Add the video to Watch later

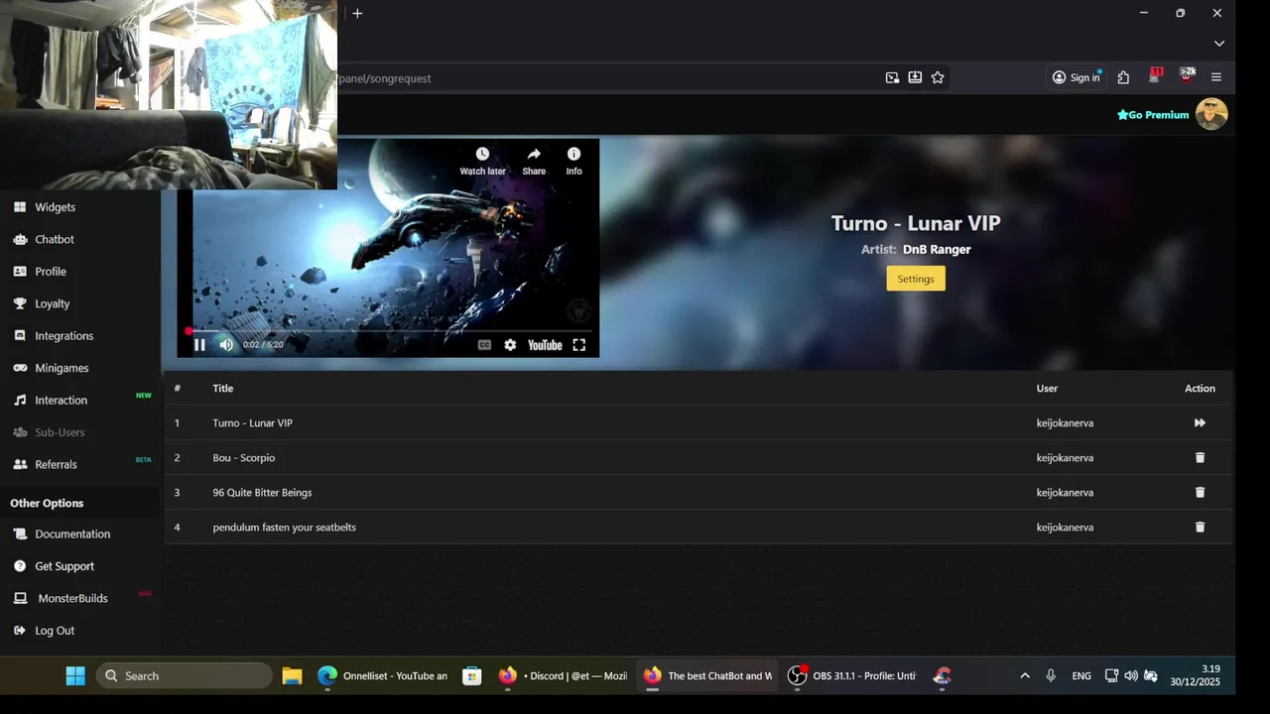pos(482,161)
